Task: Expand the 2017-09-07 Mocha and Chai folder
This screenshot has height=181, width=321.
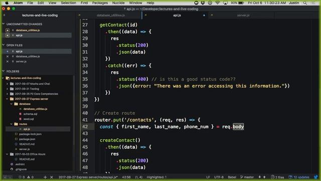Action: coord(8,84)
